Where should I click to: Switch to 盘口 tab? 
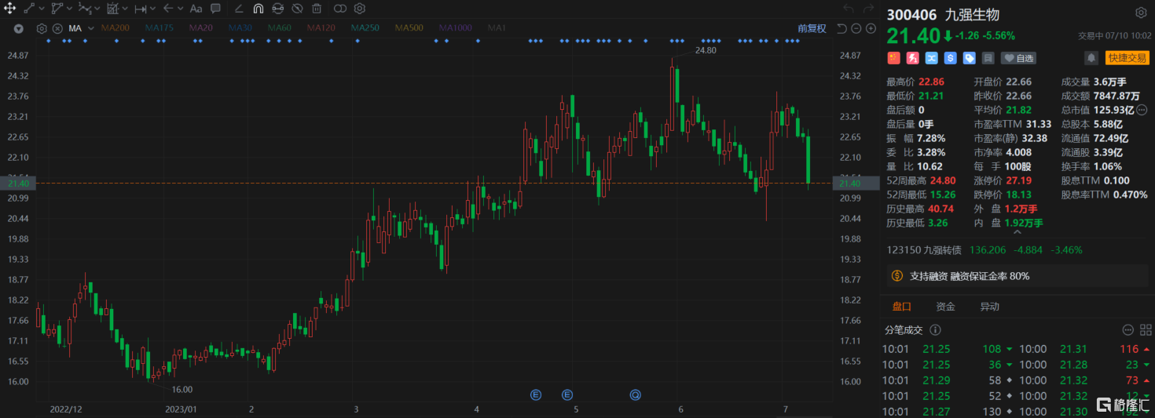click(x=901, y=307)
